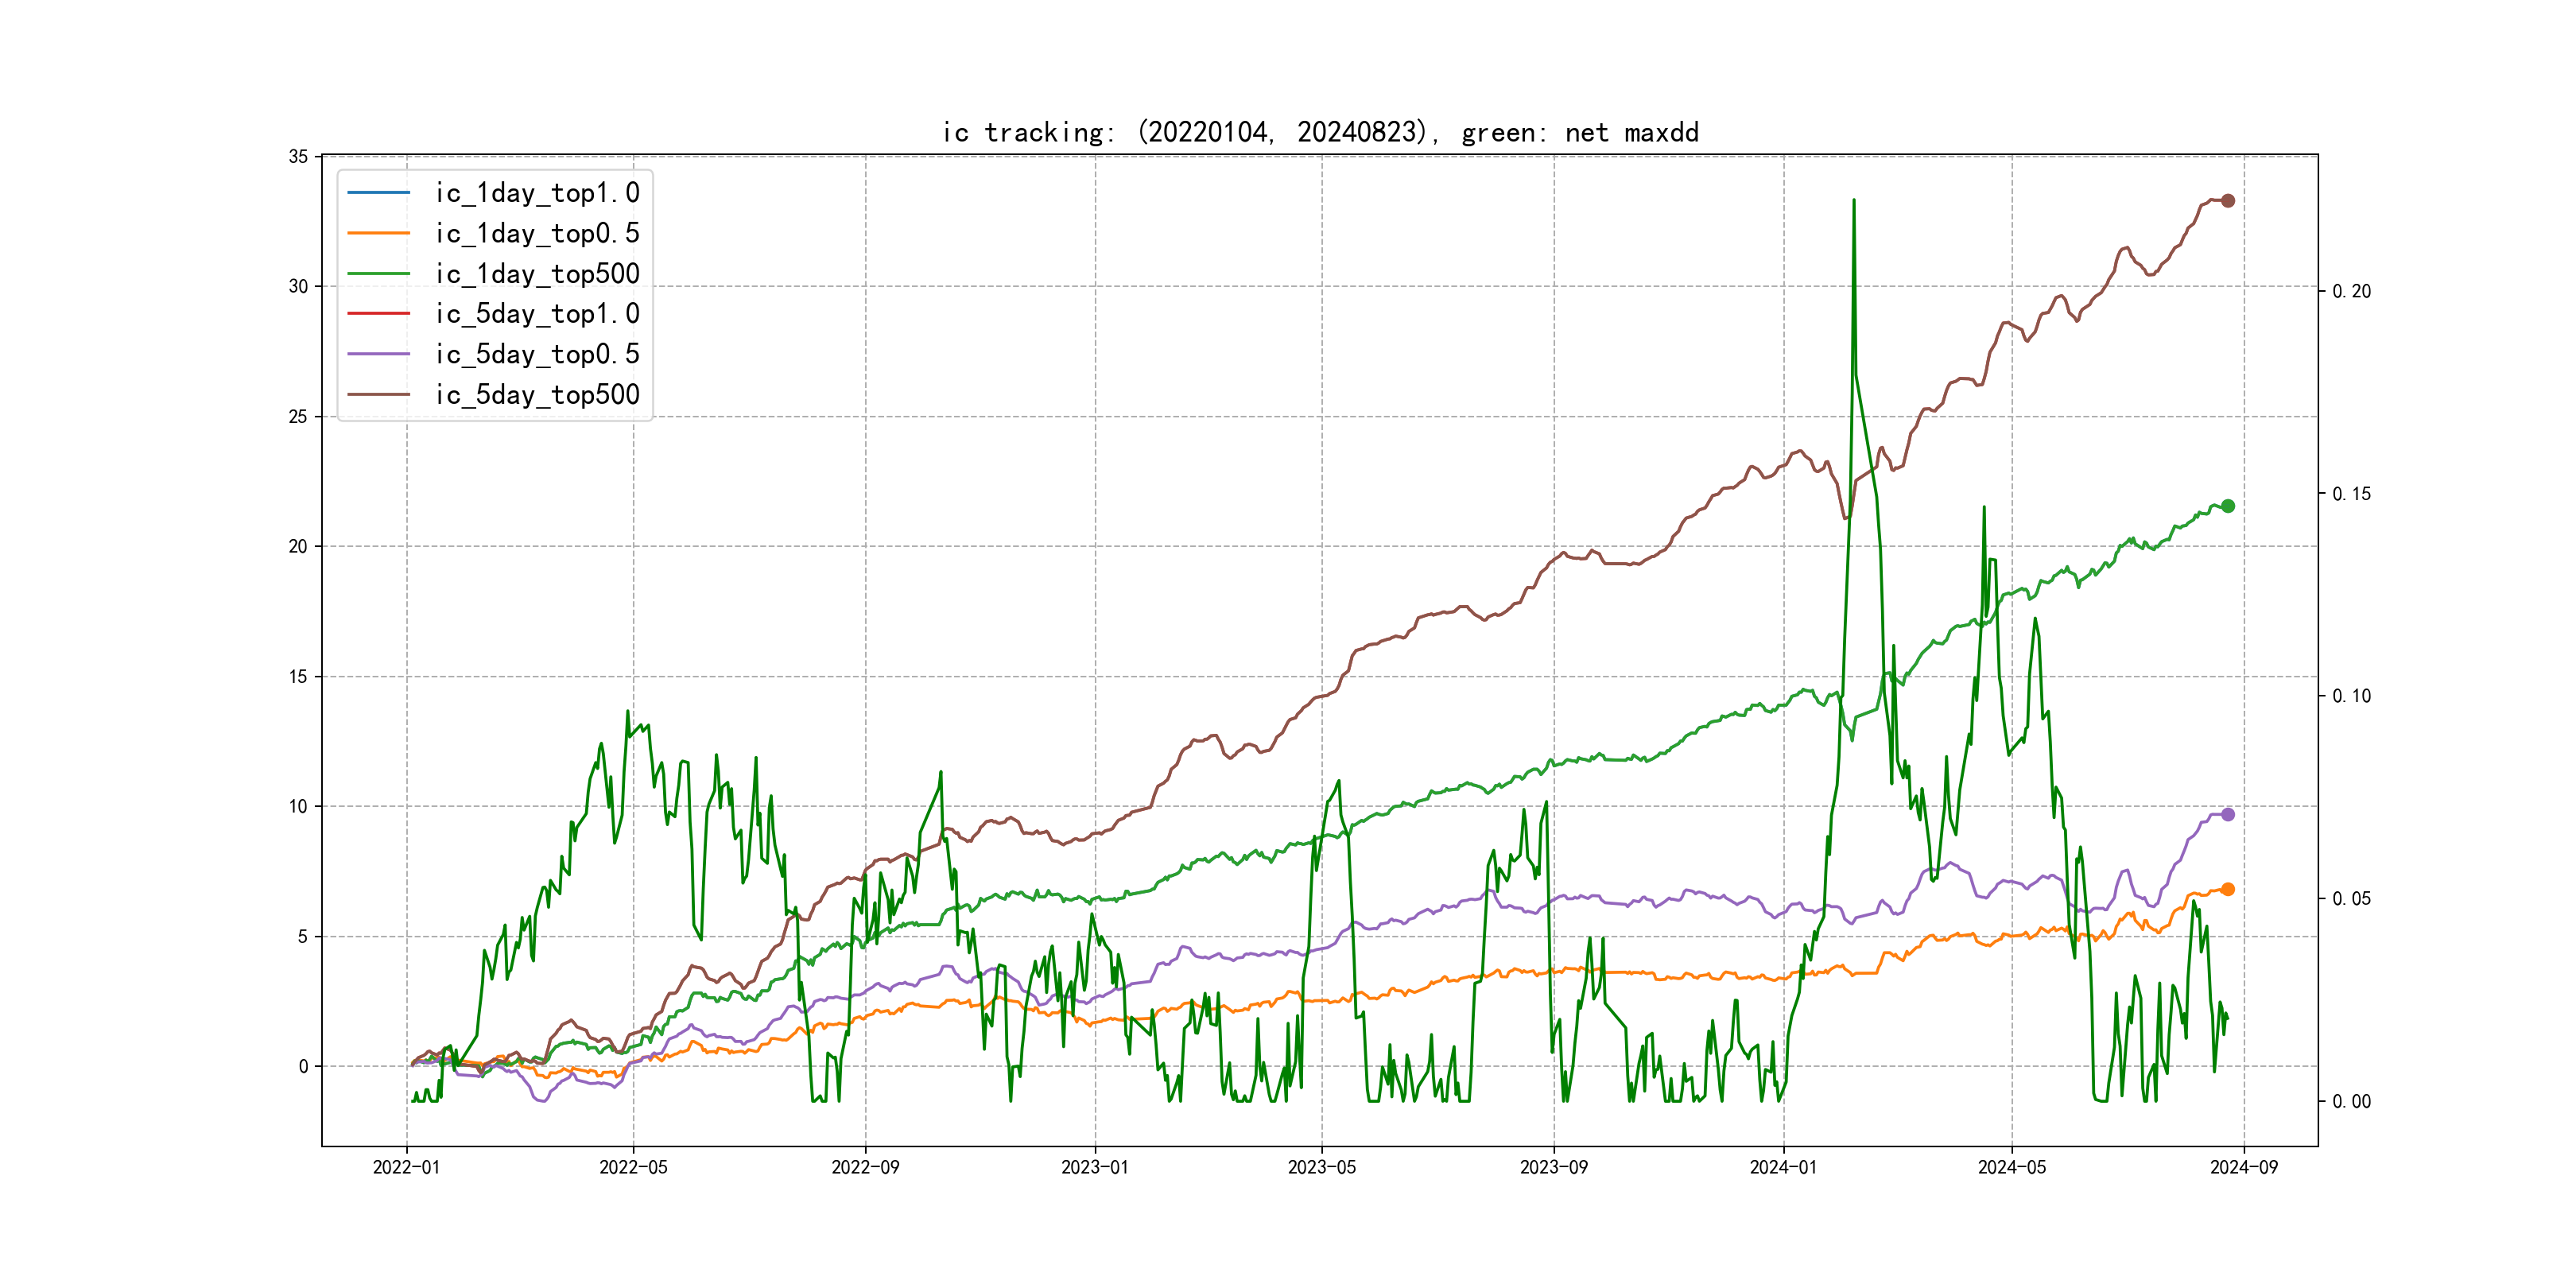Click the purple ic_5day_top0.5 legend line sample
The width and height of the screenshot is (2576, 1288).
pos(378,354)
